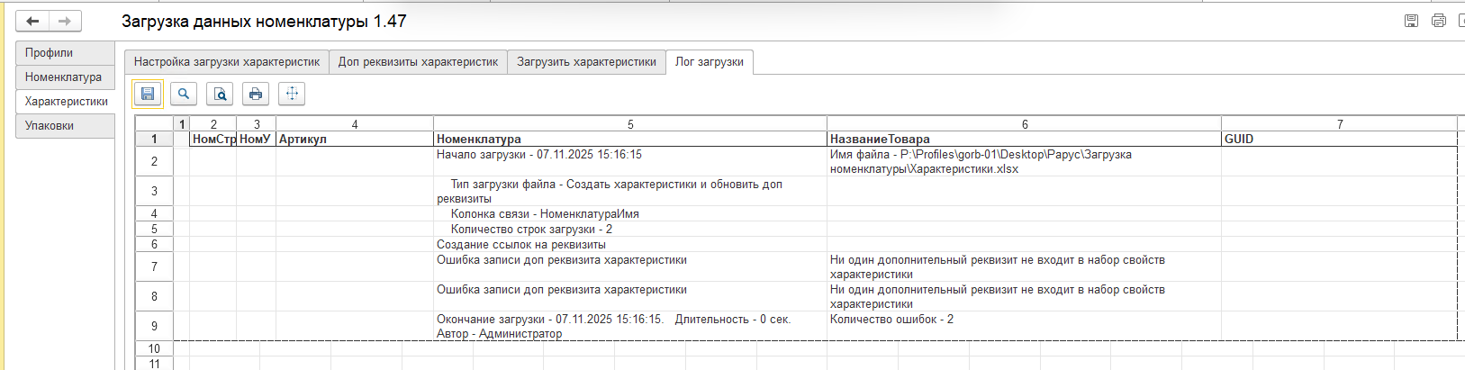This screenshot has height=370, width=1465.
Task: Open the Загрузить характеристики tab
Action: 586,62
